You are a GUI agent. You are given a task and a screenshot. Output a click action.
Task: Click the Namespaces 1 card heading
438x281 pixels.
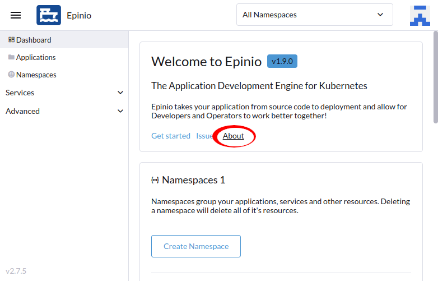(x=193, y=180)
